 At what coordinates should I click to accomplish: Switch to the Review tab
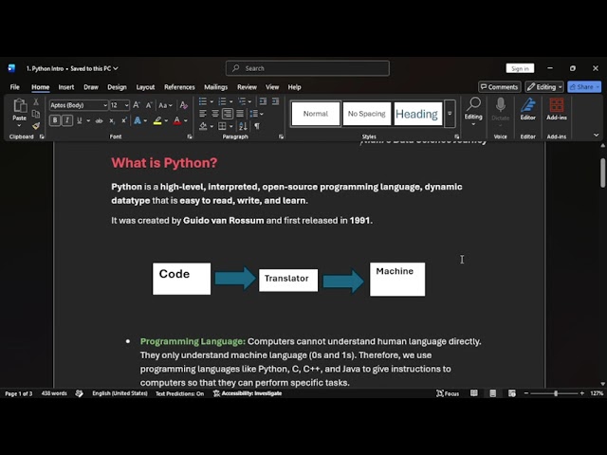pos(247,87)
